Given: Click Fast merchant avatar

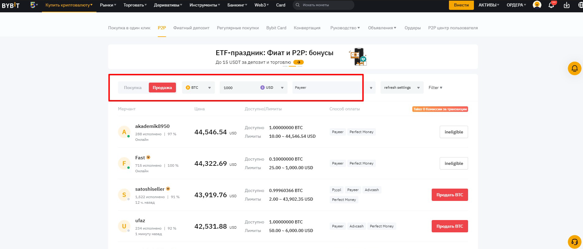Looking at the screenshot, I should coord(124,163).
